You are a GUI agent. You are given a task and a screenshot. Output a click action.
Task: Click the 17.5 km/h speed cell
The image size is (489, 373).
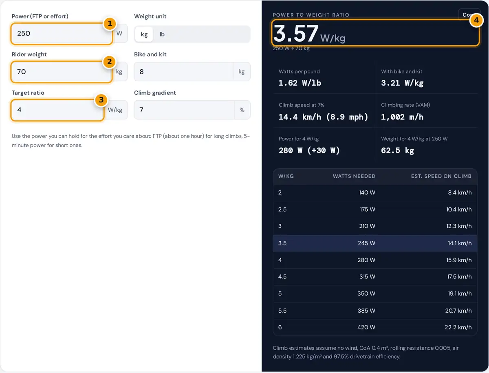tap(459, 276)
